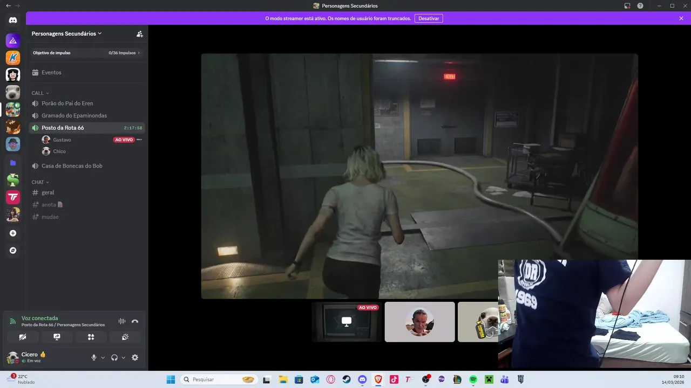This screenshot has height=388, width=691.
Task: Open Windows Start menu
Action: tap(171, 379)
